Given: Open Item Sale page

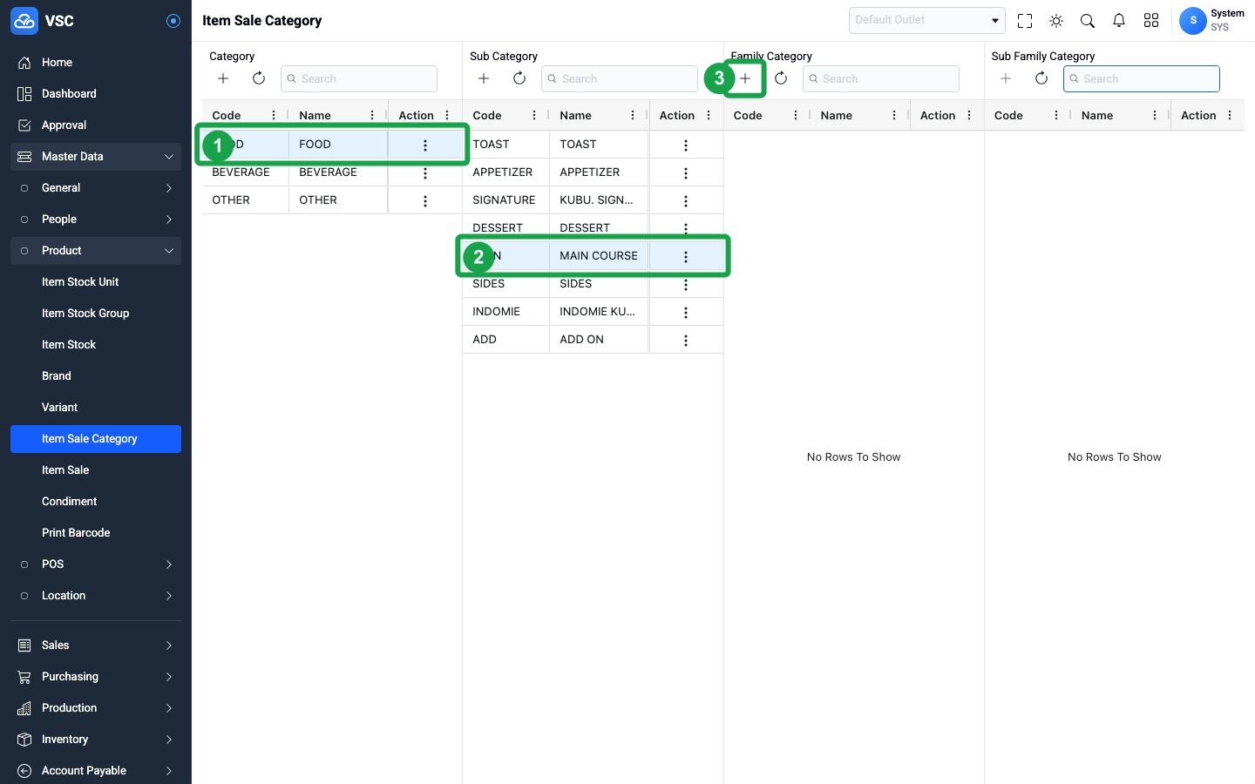Looking at the screenshot, I should [x=96, y=470].
